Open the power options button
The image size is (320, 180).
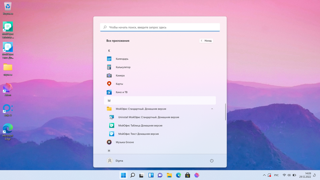pyautogui.click(x=212, y=161)
